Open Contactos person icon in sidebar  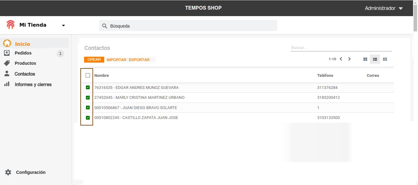click(x=7, y=74)
